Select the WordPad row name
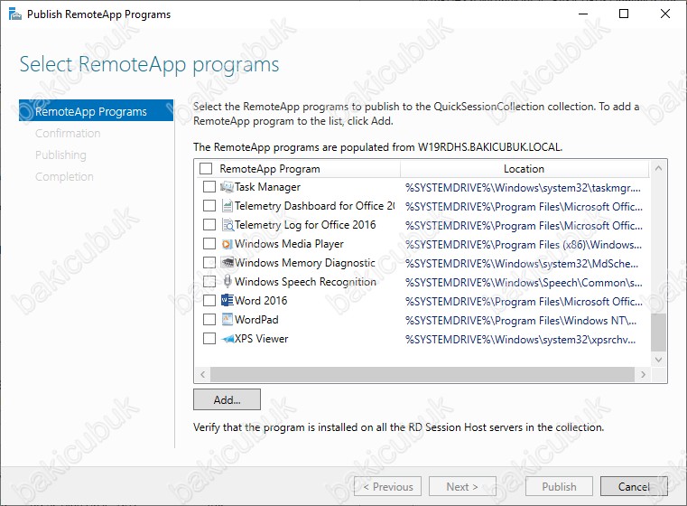The image size is (687, 506). pos(256,319)
